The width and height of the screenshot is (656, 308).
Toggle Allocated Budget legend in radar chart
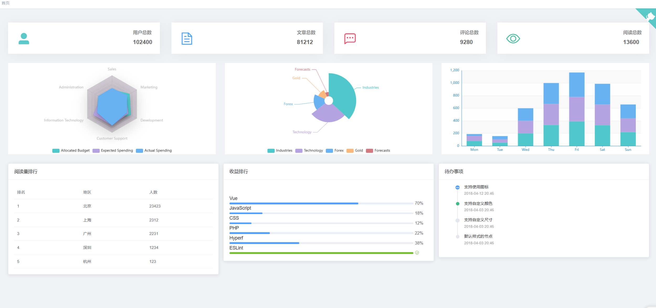pos(71,150)
